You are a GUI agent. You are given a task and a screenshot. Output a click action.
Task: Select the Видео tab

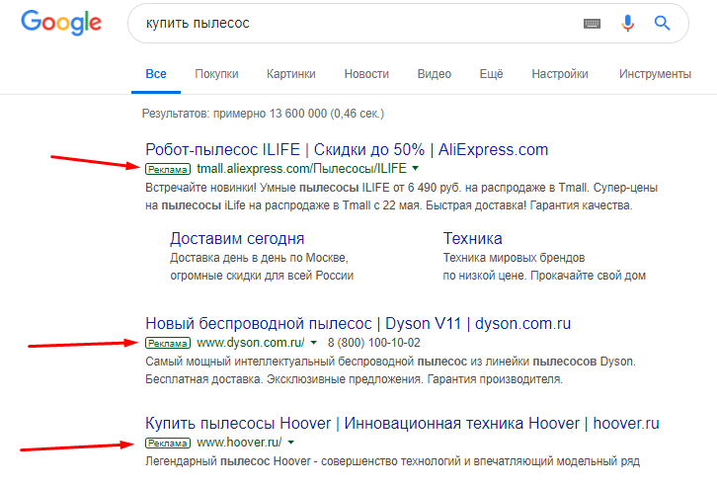click(x=435, y=74)
